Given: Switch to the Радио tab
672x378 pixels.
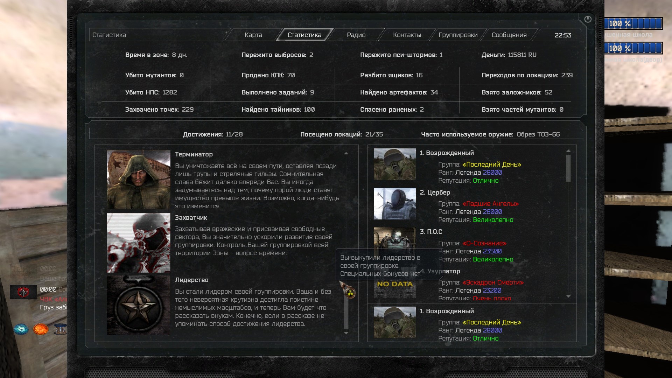Looking at the screenshot, I should tap(356, 35).
